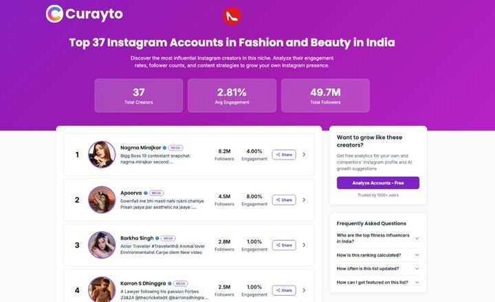Image resolution: width=495 pixels, height=302 pixels.
Task: Expand 'How is this ranking calculated?'
Action: [x=417, y=253]
